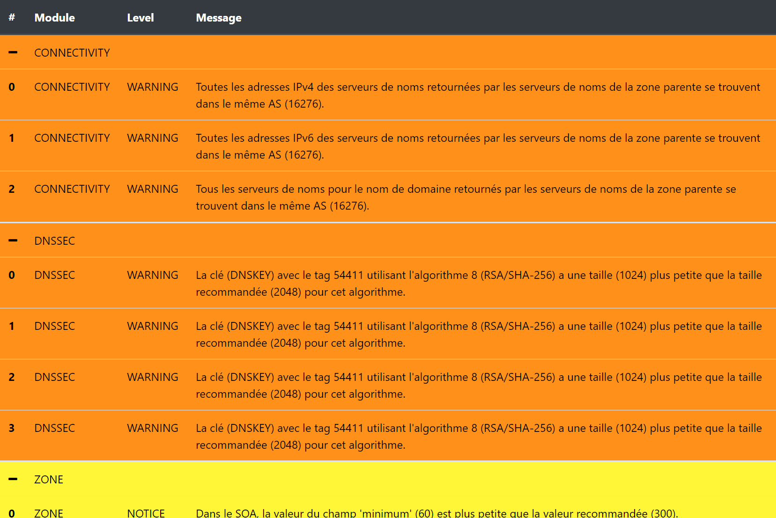Select DNSSEC row 2 DNSKEY message
This screenshot has width=776, height=518.
point(479,386)
